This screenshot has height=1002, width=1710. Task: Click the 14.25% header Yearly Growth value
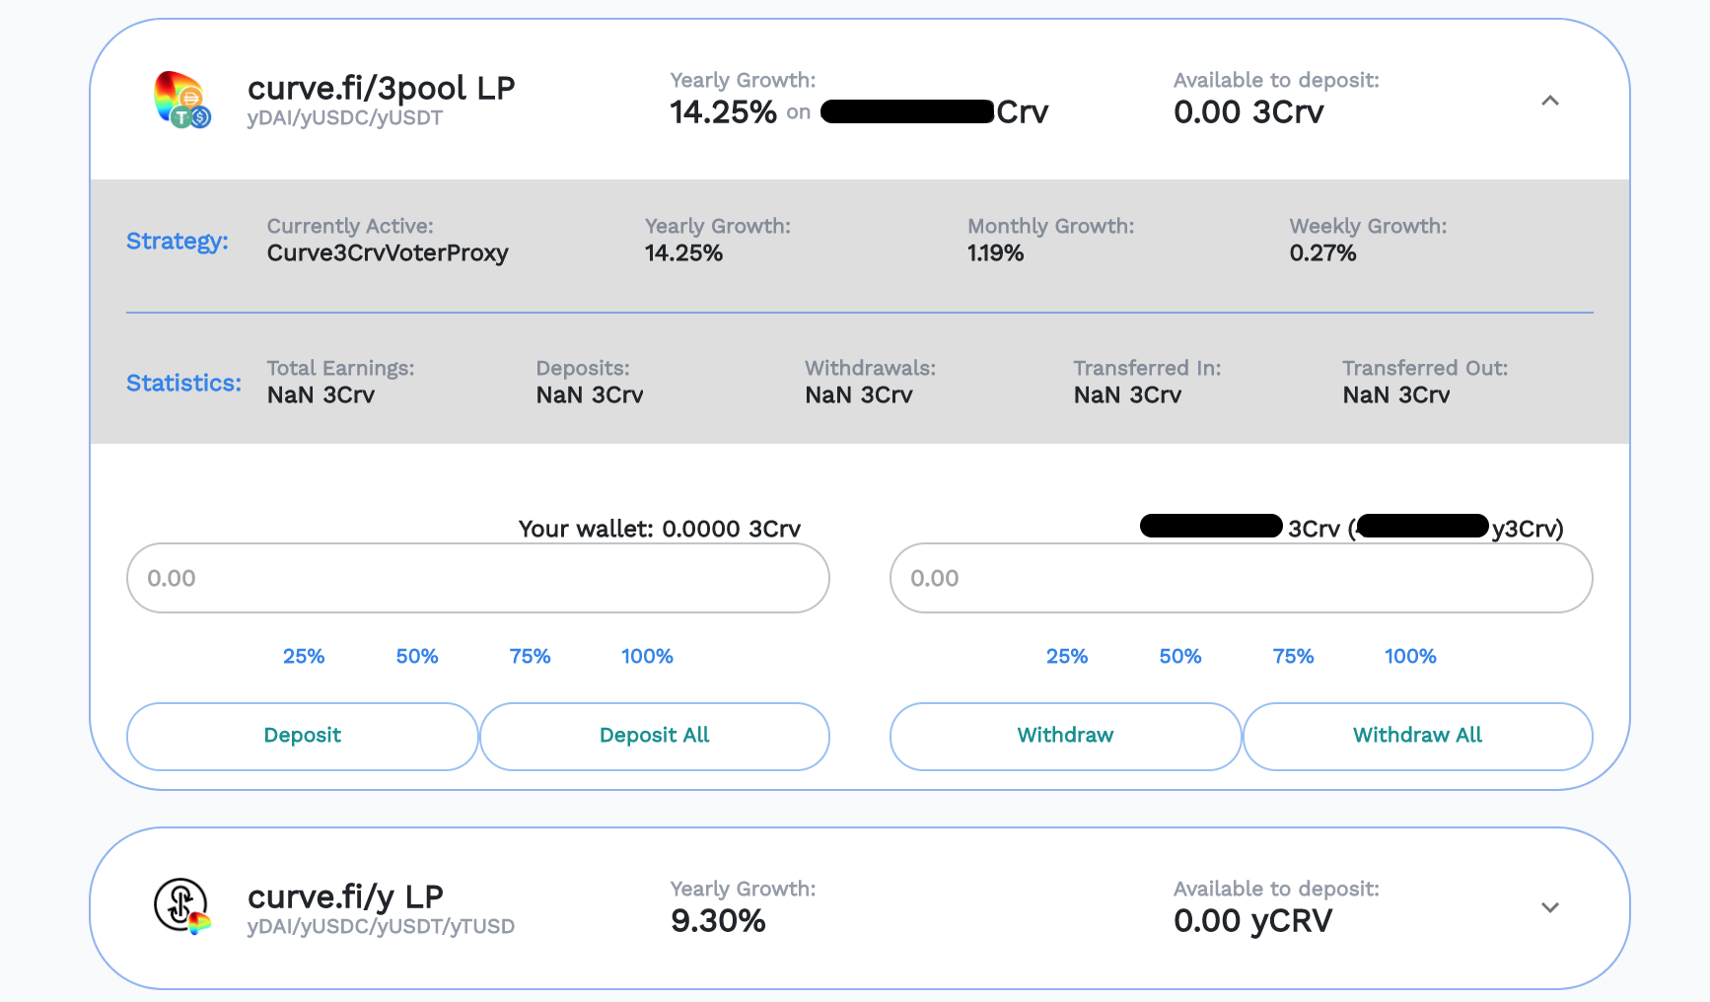coord(723,112)
